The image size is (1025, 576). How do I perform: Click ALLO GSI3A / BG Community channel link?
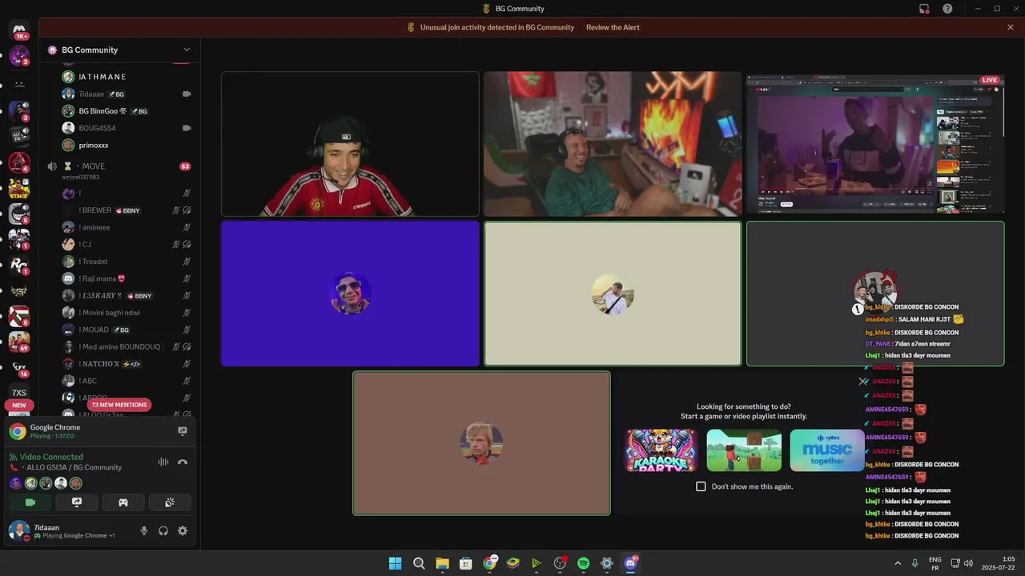tap(74, 467)
